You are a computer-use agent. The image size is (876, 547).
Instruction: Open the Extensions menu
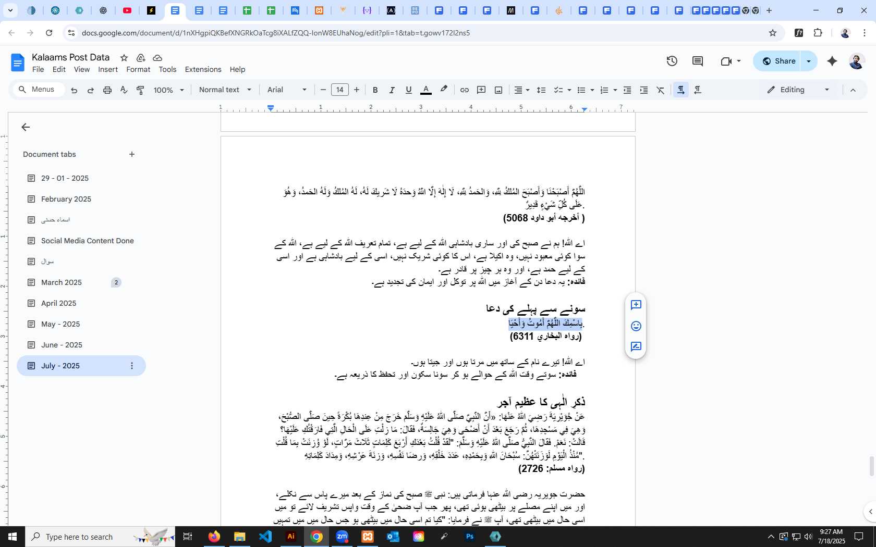203,69
